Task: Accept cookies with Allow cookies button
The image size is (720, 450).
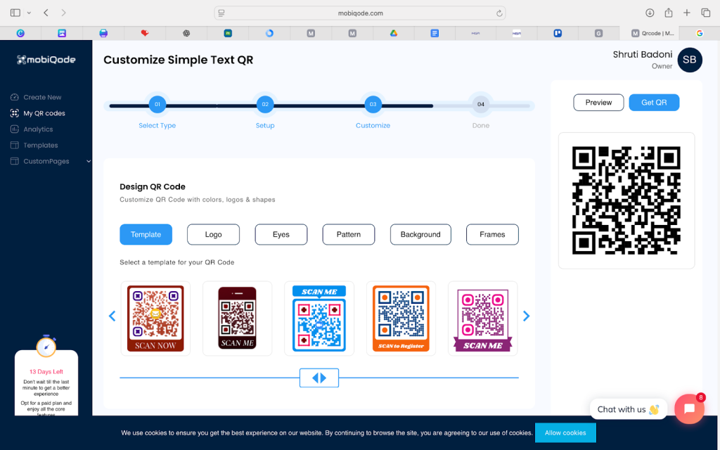Action: 565,432
